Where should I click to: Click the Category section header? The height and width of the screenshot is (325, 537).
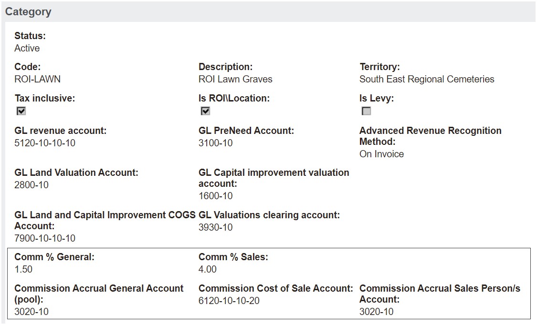coord(268,11)
